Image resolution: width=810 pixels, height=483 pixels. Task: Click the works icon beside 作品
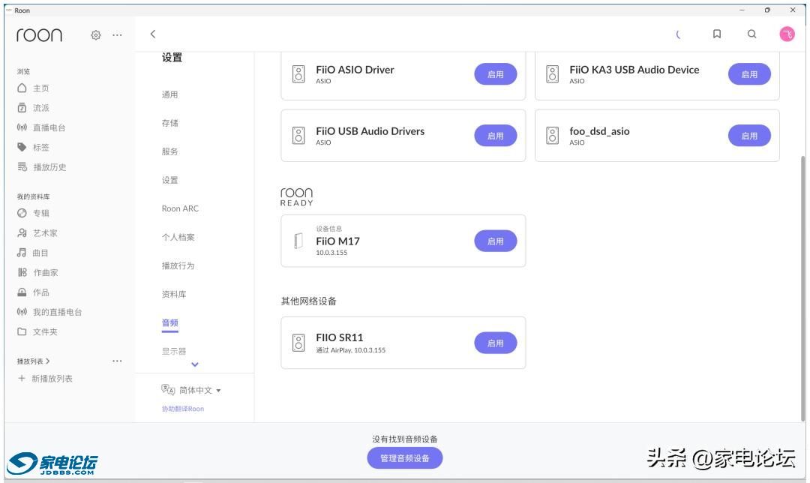click(22, 292)
